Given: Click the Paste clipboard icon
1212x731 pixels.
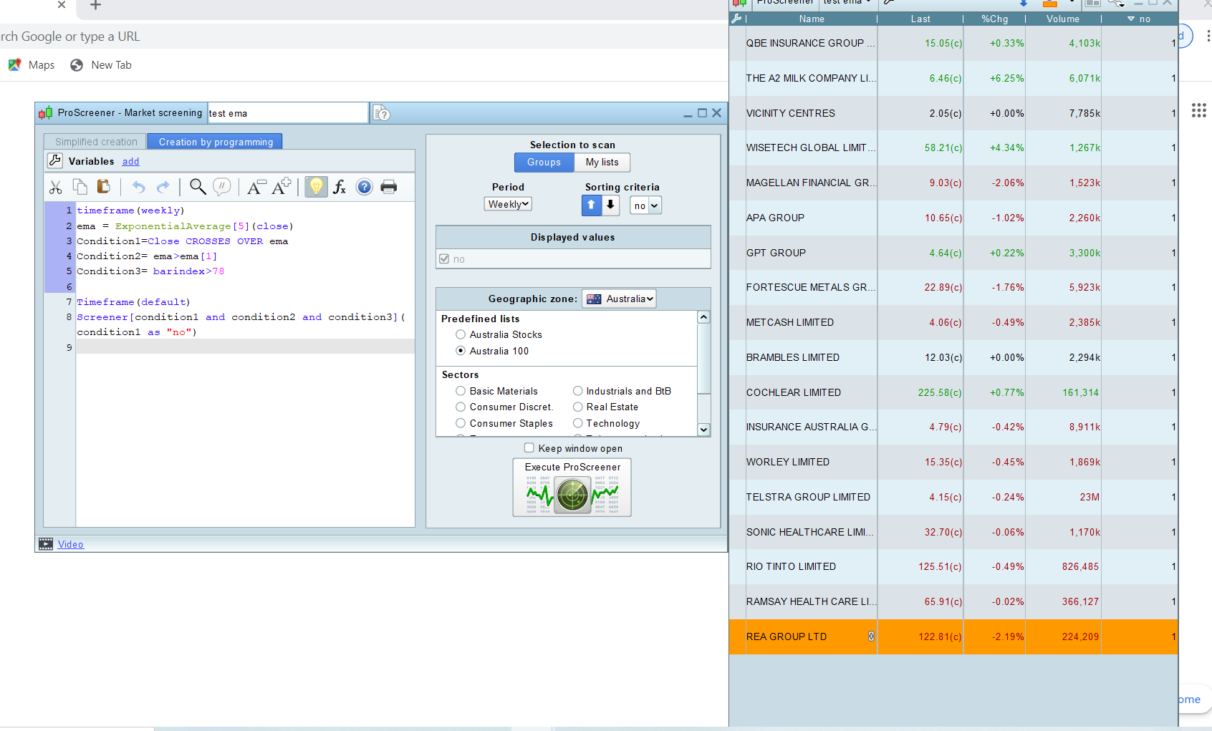Looking at the screenshot, I should [x=104, y=187].
